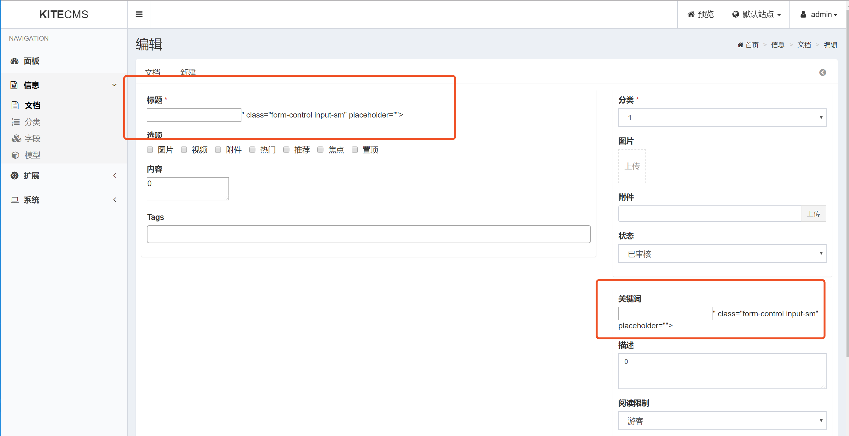
Task: Click the Tags input field
Action: (368, 234)
